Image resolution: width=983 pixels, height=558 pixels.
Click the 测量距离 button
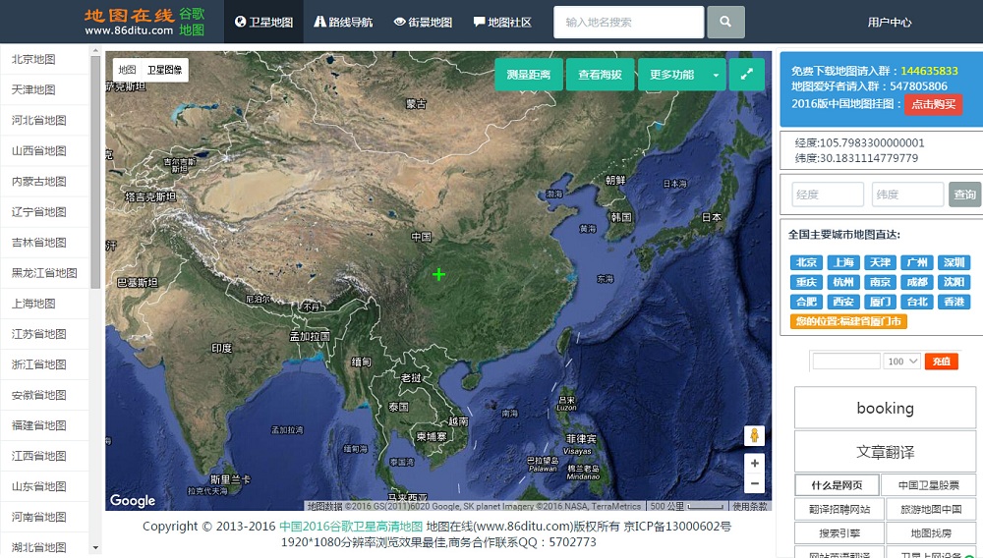click(x=529, y=75)
